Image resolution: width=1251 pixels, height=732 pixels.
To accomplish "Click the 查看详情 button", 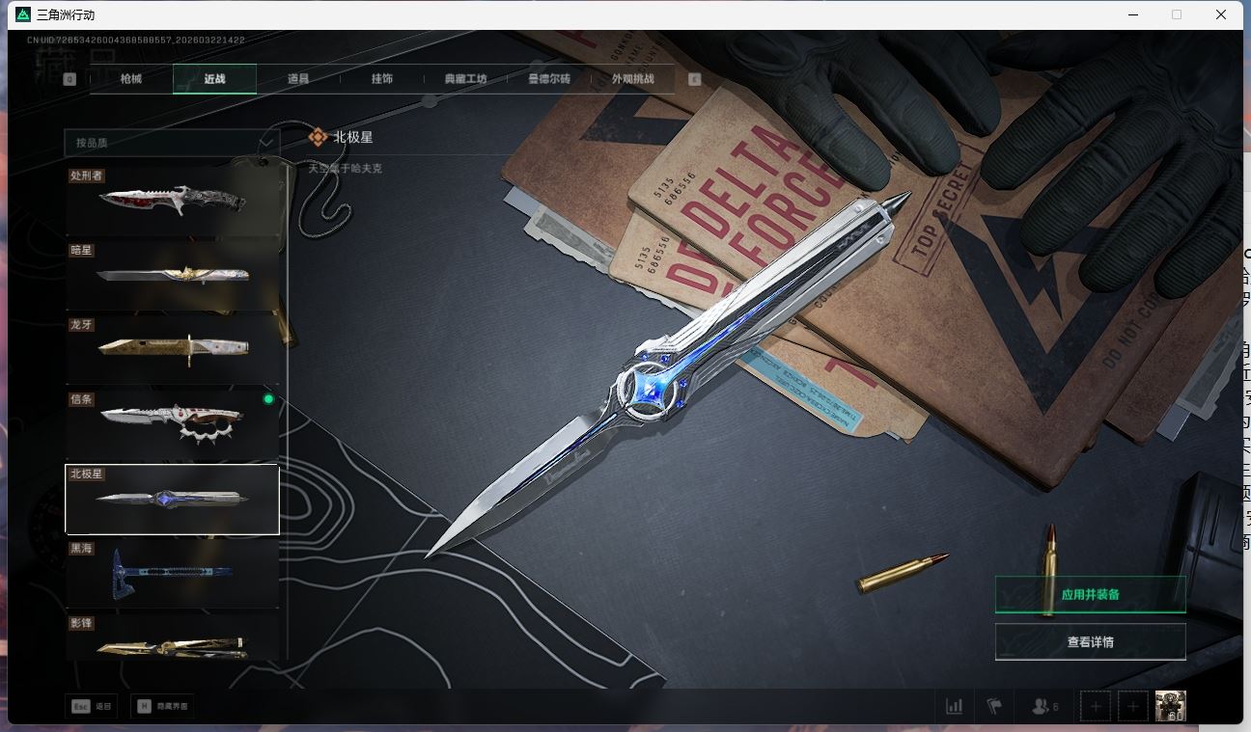I will pyautogui.click(x=1090, y=641).
